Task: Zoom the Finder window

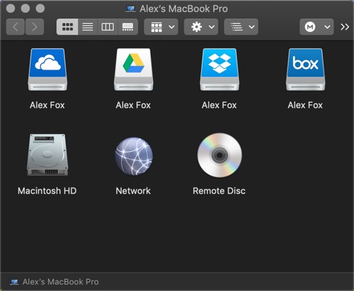Action: click(x=40, y=8)
